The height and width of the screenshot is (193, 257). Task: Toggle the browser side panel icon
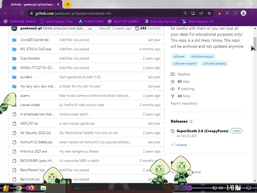click(x=235, y=13)
